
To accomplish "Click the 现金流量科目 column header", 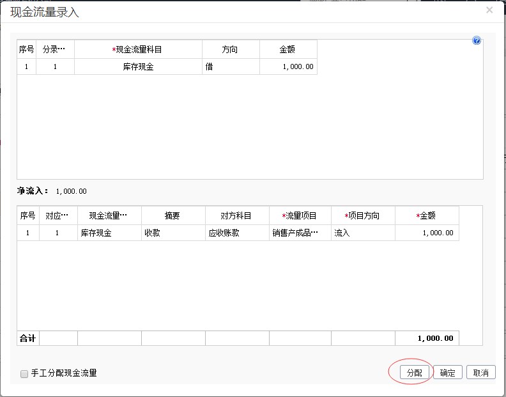I will point(138,49).
